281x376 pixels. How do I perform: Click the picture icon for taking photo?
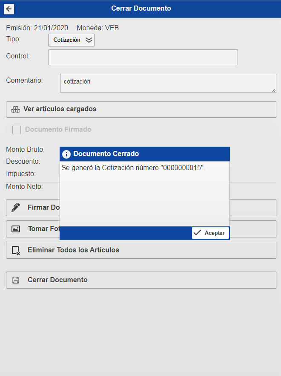[16, 229]
